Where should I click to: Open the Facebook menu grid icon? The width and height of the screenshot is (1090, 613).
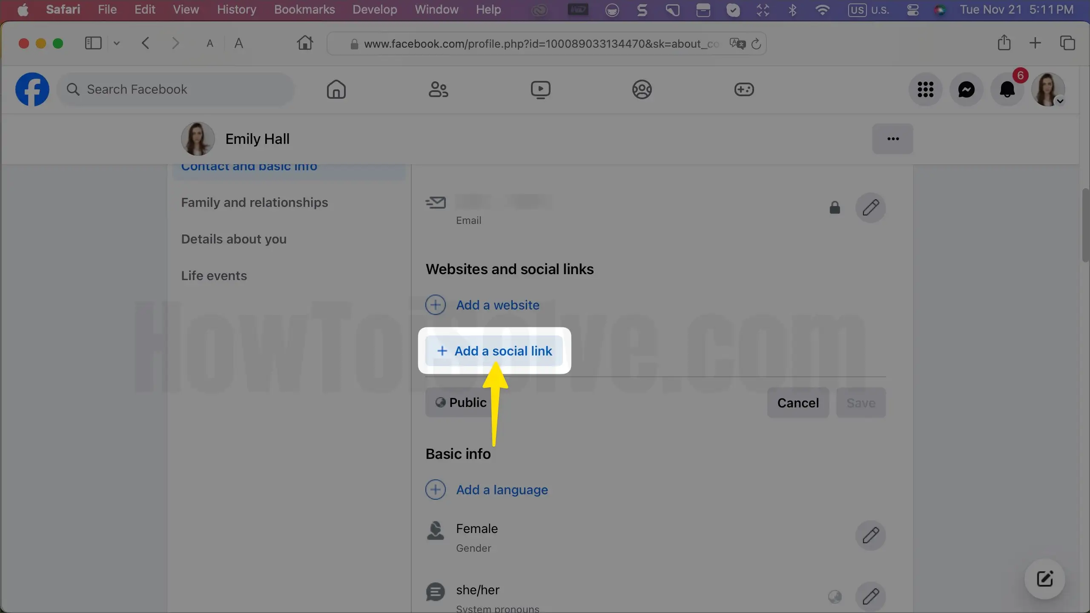click(925, 89)
